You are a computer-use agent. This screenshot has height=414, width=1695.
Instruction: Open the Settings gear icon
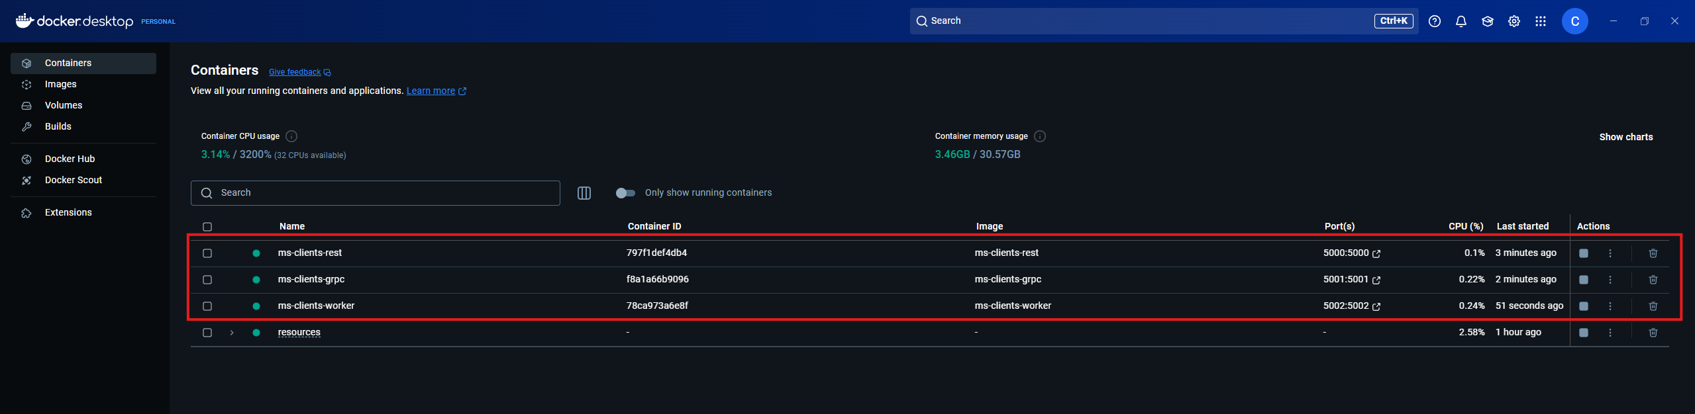pyautogui.click(x=1514, y=21)
